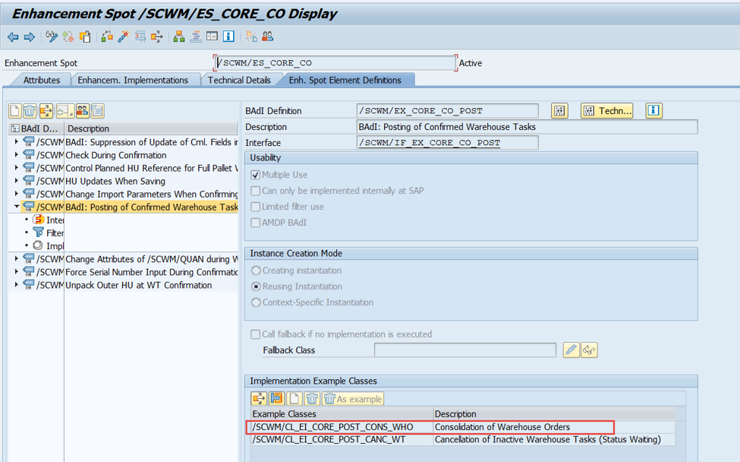Toggle Limited filter use checkbox
Image resolution: width=740 pixels, height=462 pixels.
(x=255, y=207)
